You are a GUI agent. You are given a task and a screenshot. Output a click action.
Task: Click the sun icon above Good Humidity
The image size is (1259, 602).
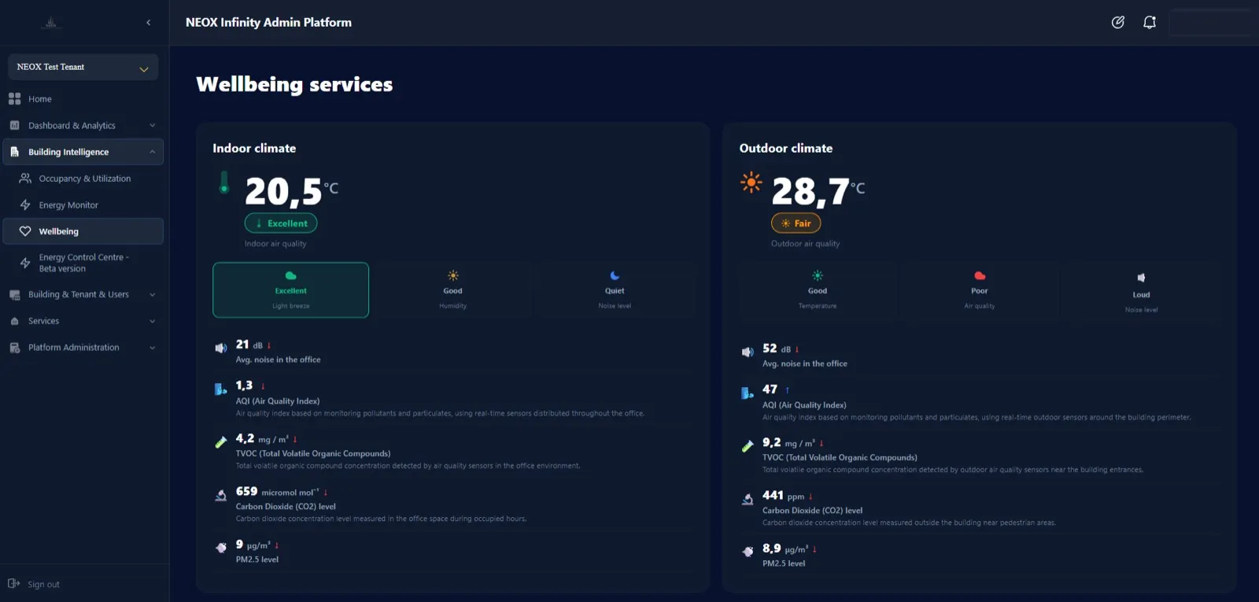(x=453, y=275)
